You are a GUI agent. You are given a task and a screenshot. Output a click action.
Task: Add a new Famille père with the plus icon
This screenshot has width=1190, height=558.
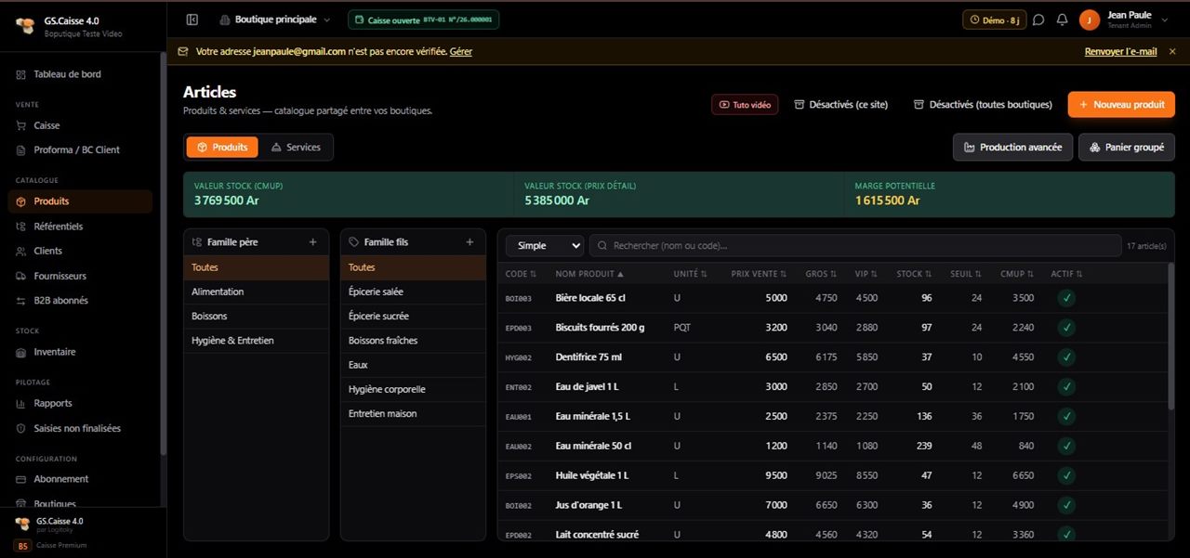312,242
